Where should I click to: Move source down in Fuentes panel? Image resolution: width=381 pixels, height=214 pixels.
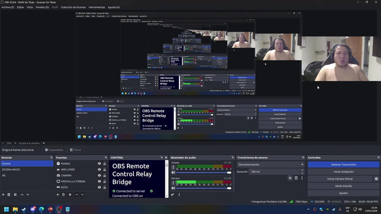point(82,195)
